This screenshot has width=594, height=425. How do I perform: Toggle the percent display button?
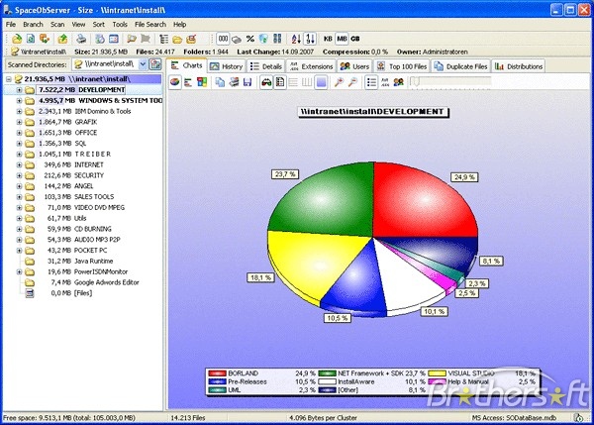(250, 39)
